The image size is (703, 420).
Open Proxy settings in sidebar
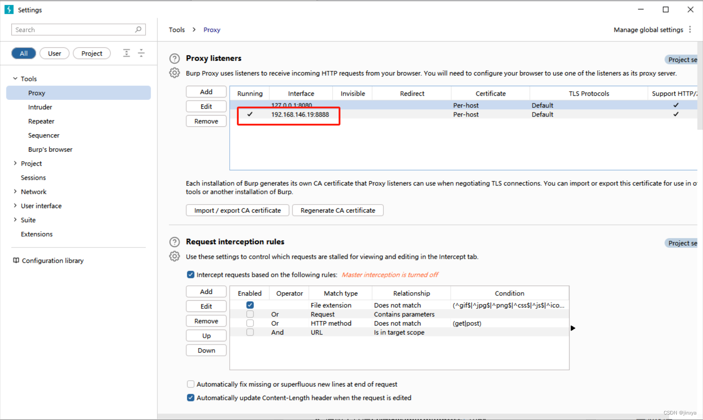click(x=79, y=93)
